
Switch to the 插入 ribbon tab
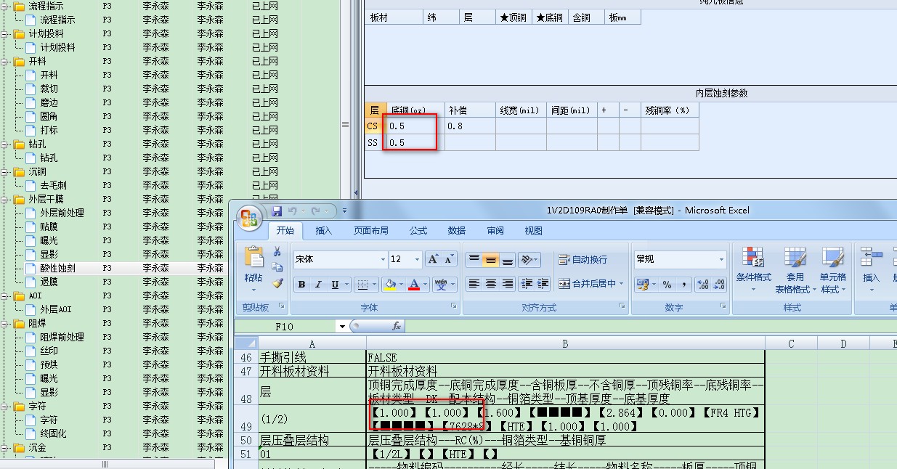[324, 231]
